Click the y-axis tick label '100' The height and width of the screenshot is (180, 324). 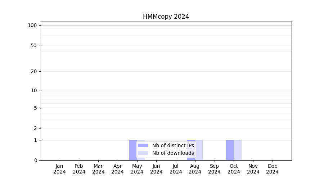[32, 25]
